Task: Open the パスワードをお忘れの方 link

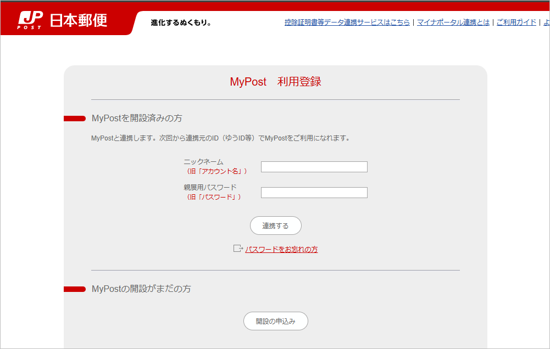Action: [281, 249]
